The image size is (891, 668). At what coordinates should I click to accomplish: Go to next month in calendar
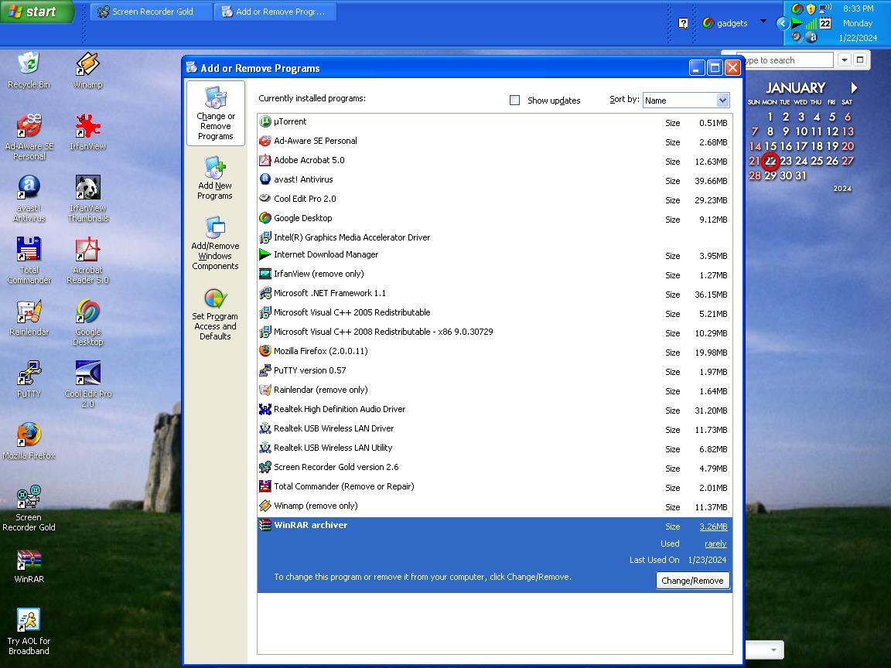[854, 88]
